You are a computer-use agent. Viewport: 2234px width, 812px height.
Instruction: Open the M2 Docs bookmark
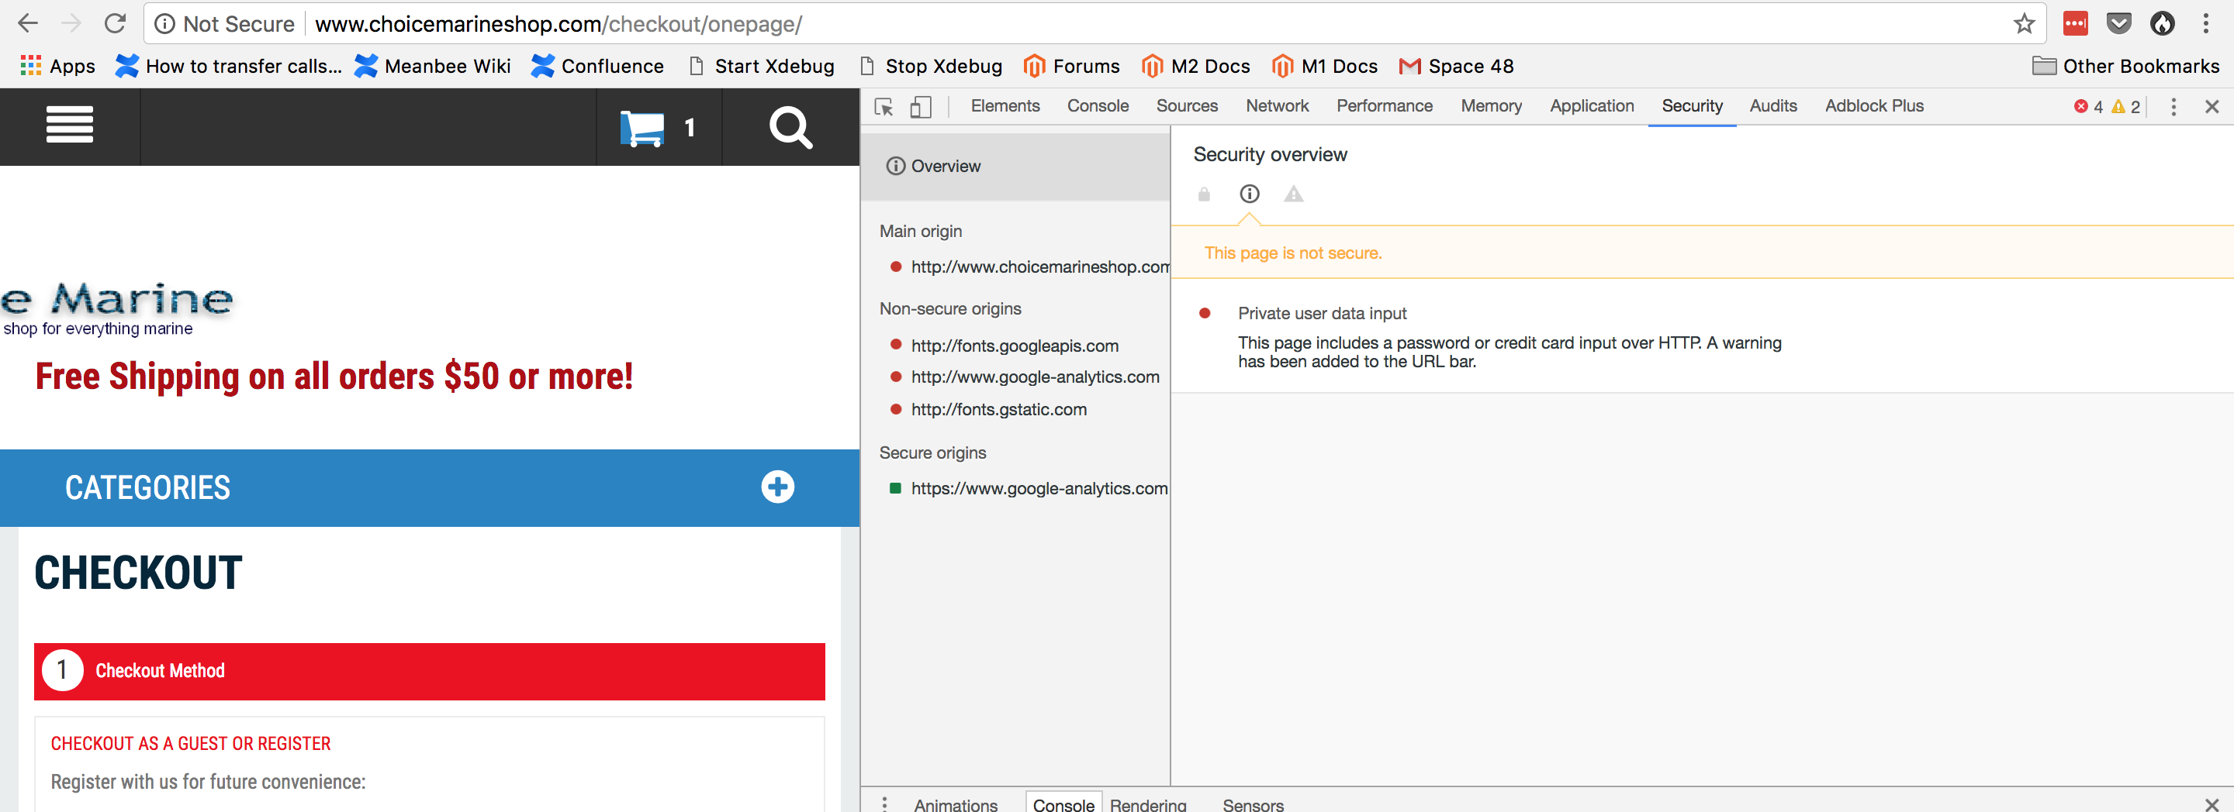coord(1197,66)
